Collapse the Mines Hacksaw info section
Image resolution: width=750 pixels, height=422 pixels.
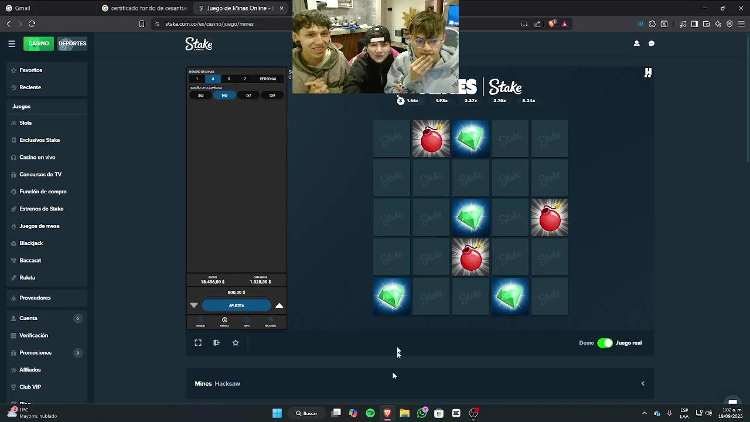[x=643, y=384]
